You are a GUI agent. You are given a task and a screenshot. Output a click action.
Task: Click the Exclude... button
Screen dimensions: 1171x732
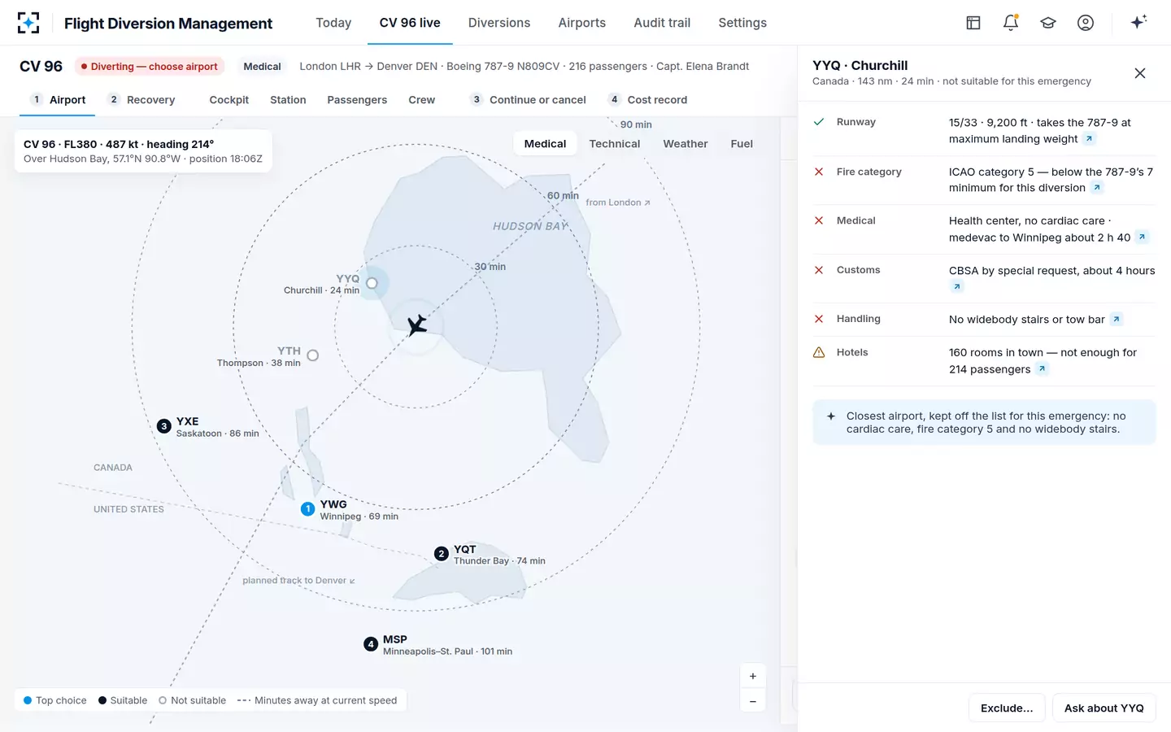point(1007,708)
